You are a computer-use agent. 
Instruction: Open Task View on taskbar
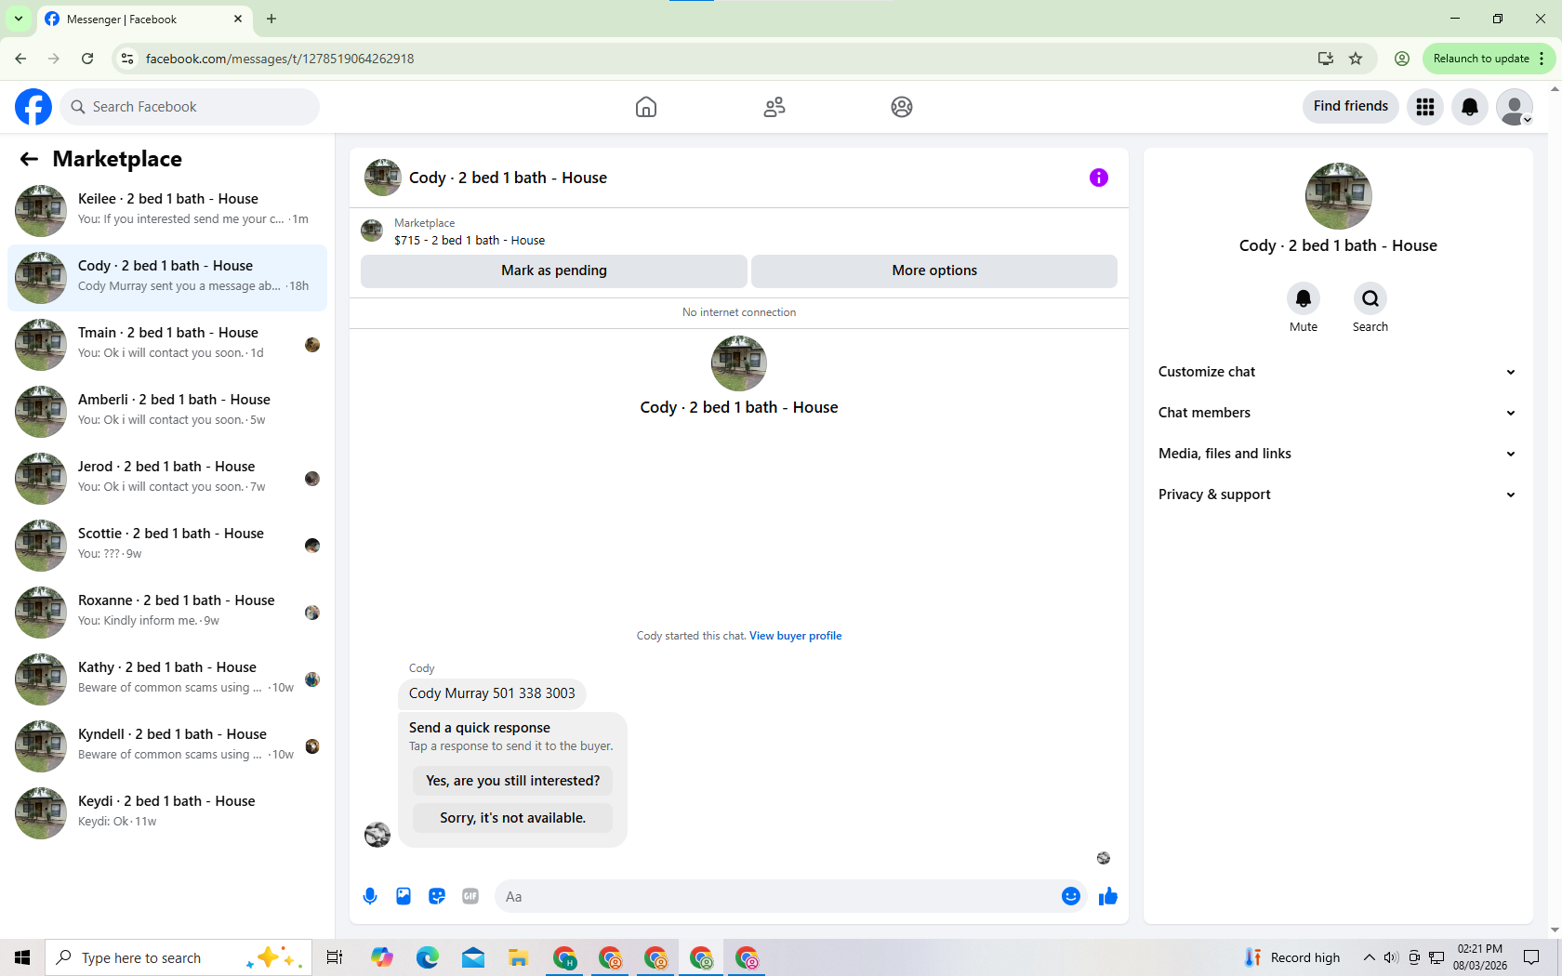335,957
